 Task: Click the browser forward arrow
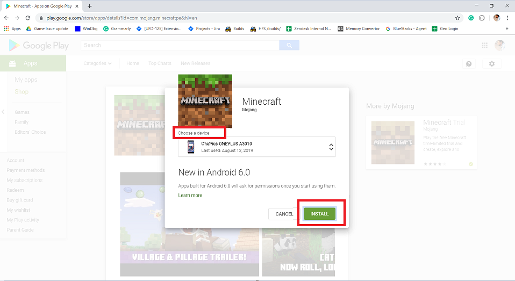[x=17, y=18]
